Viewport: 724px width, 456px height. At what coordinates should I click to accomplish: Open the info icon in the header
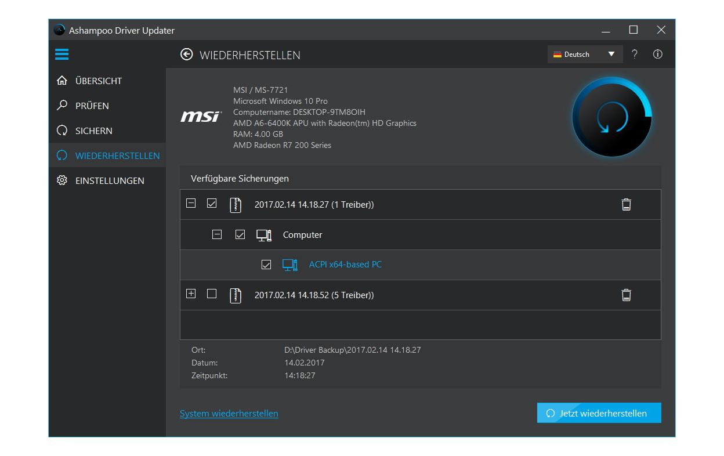657,55
